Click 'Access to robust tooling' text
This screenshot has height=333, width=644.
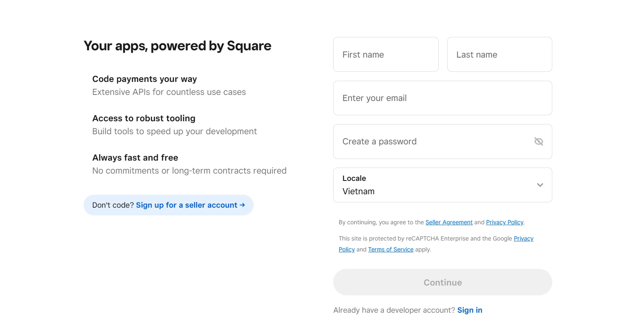144,118
